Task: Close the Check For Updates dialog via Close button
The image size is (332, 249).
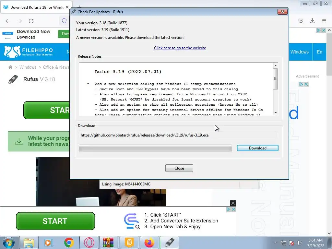Action: pos(179,168)
